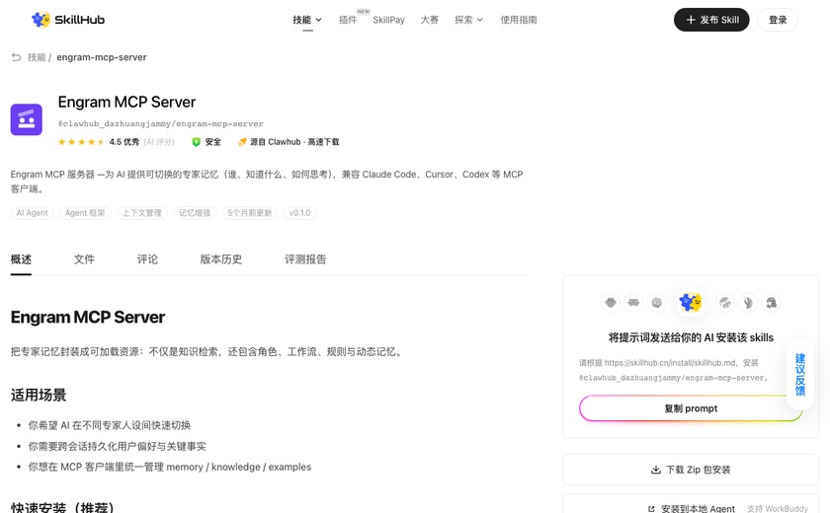This screenshot has width=830, height=513.
Task: Click the five-star rating icons
Action: coord(81,142)
